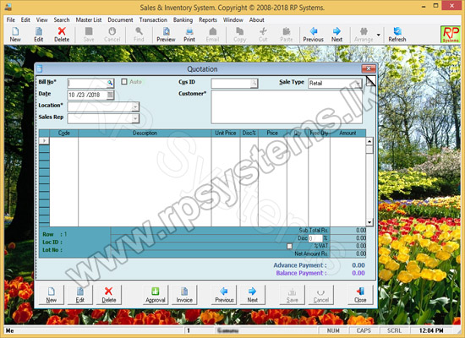The image size is (465, 338).
Task: Click the Customer text box
Action: coord(287,106)
